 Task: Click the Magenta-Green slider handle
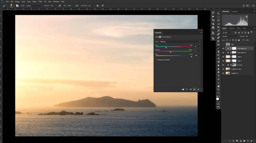171,52
